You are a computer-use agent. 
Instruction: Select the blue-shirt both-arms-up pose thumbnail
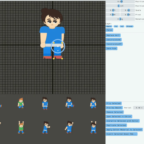pos(93,127)
